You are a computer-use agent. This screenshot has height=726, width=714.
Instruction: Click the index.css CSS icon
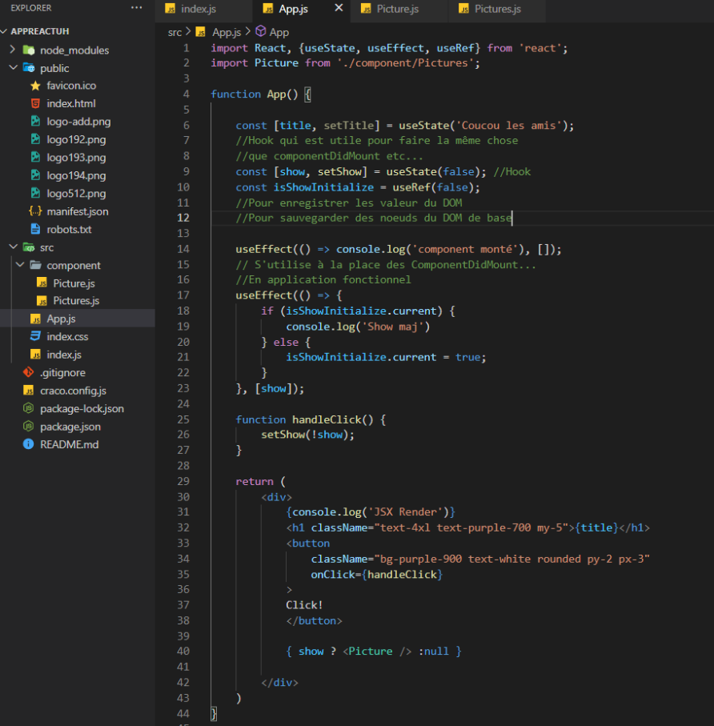point(36,336)
